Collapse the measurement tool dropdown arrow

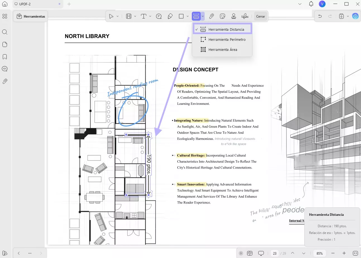pos(203,16)
